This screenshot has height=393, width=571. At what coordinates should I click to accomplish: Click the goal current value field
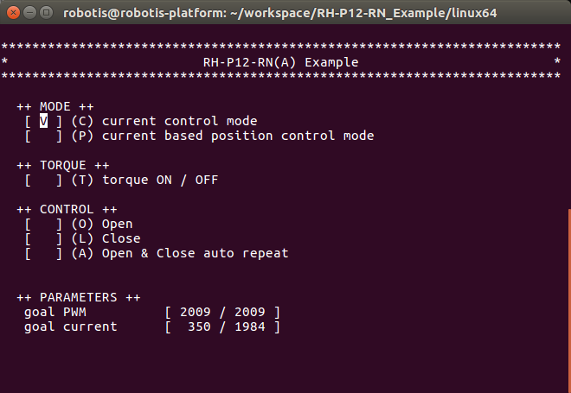223,327
